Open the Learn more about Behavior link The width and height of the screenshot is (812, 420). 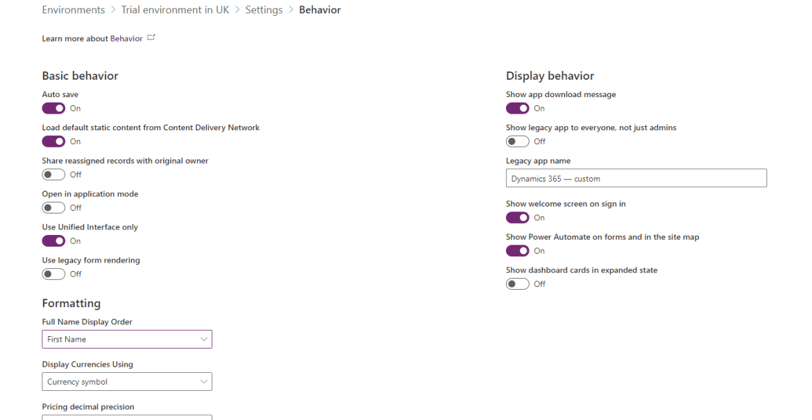(x=126, y=38)
